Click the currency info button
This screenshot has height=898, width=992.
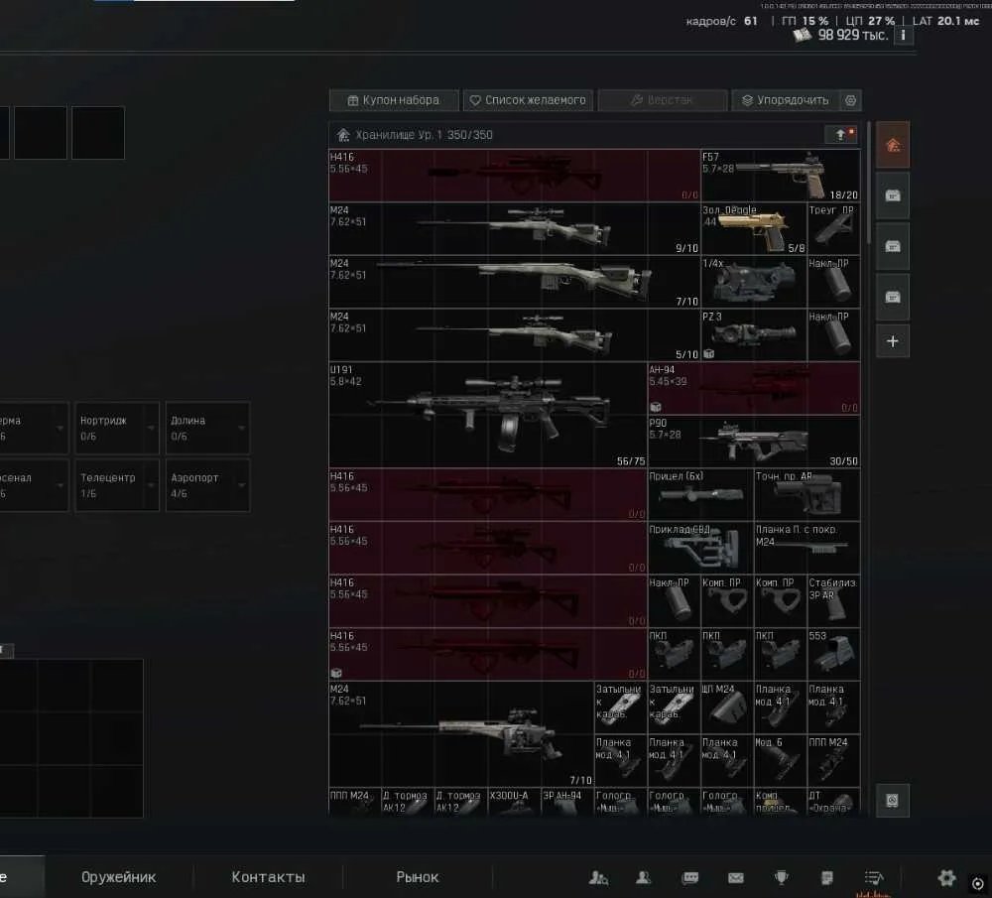pos(903,36)
